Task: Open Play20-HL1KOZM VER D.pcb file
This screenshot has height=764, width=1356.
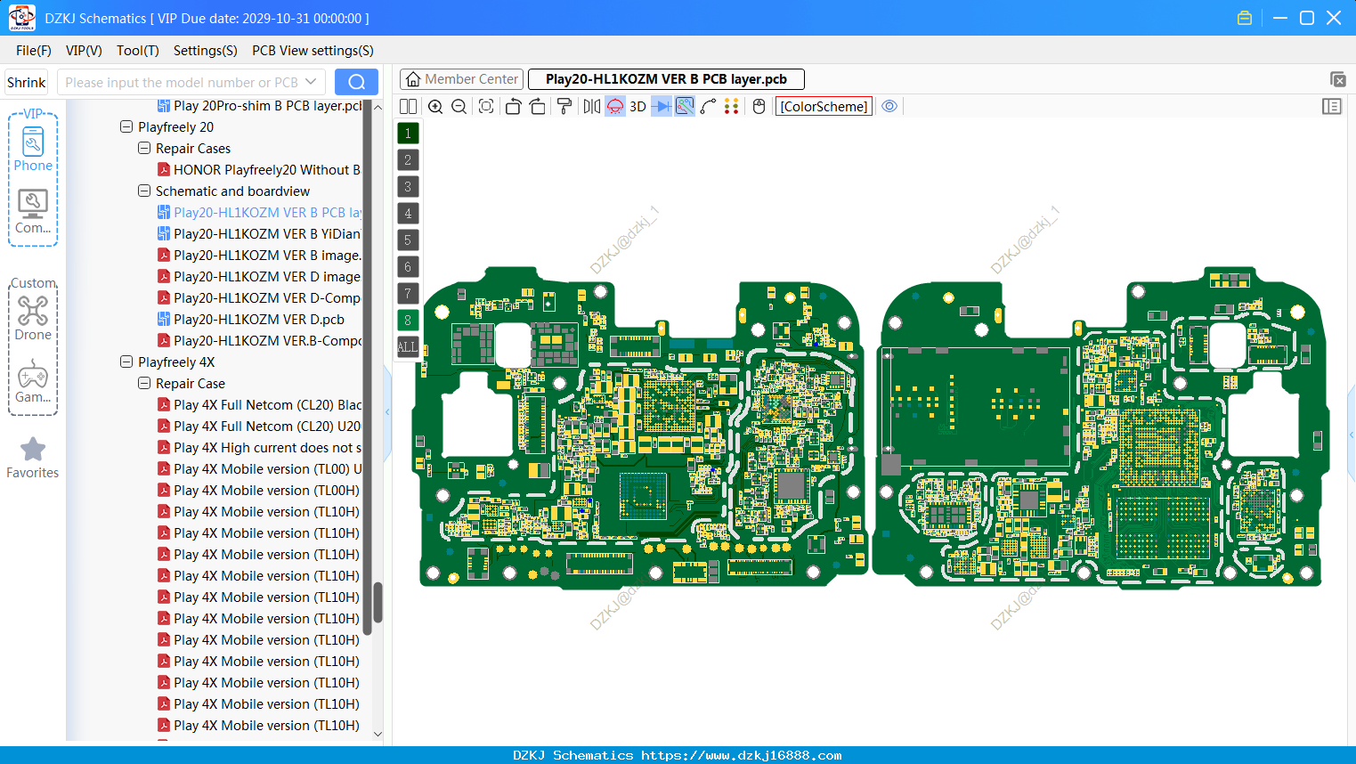Action: [251, 320]
